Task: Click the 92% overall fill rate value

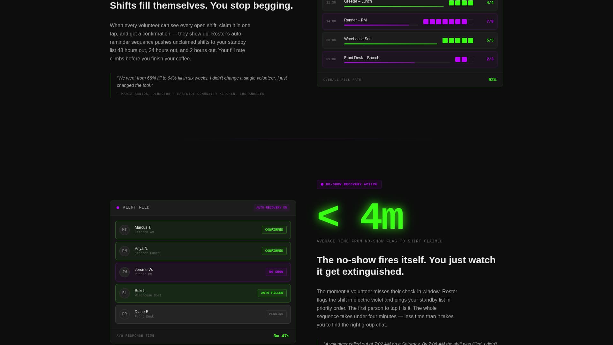Action: coord(493,80)
